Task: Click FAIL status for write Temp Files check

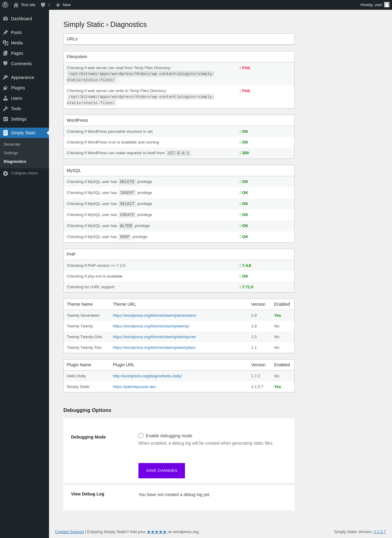Action: (x=245, y=91)
